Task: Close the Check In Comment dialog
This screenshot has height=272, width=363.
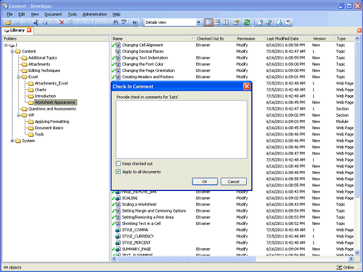Action: [x=247, y=87]
